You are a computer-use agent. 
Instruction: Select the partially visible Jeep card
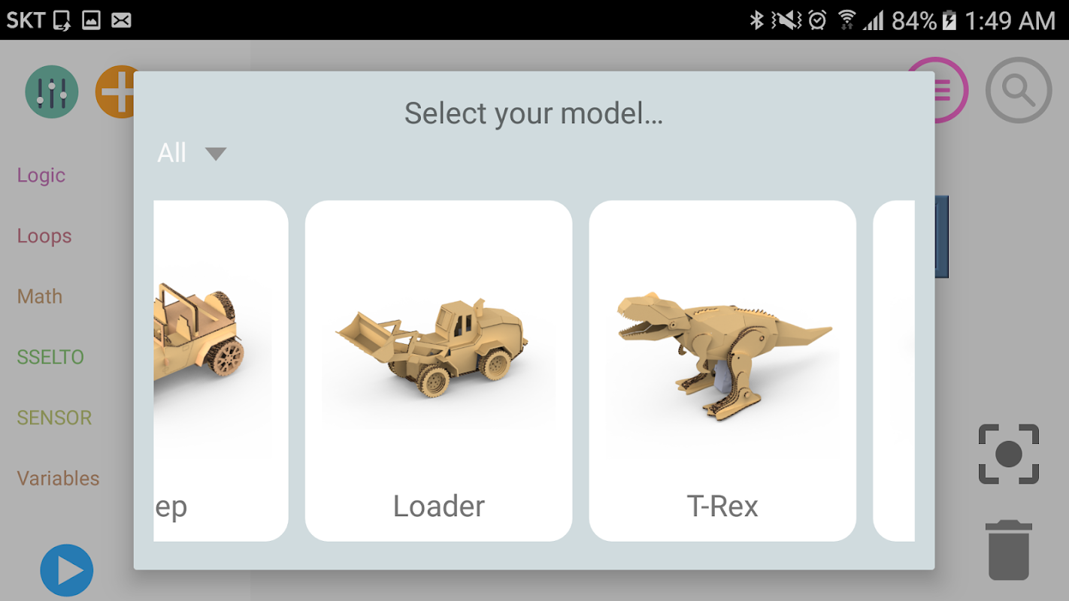(221, 370)
